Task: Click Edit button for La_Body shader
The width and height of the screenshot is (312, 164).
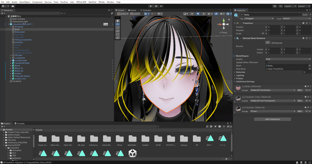Action: [300, 90]
